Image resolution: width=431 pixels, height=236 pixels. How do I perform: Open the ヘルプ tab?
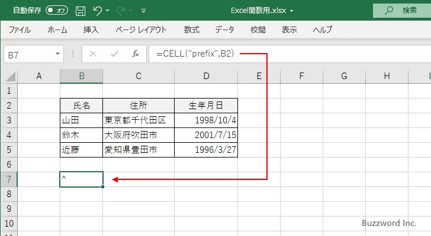[x=323, y=29]
